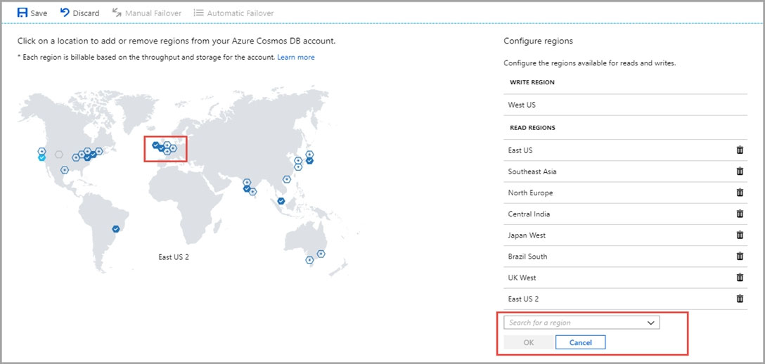
Task: Remove the UK West read region
Action: click(x=740, y=278)
